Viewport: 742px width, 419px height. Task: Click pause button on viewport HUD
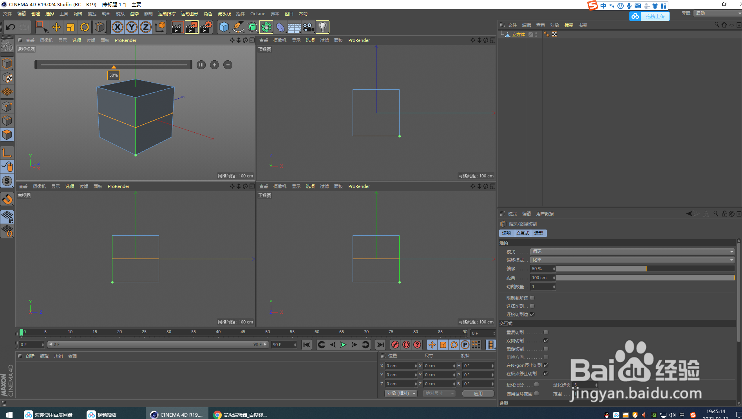pyautogui.click(x=201, y=65)
